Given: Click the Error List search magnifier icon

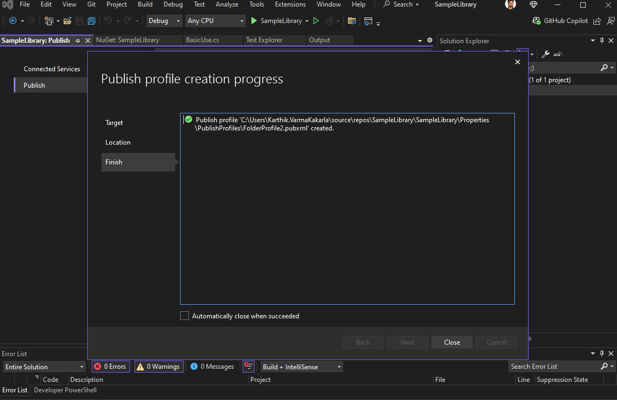Looking at the screenshot, I should click(604, 366).
